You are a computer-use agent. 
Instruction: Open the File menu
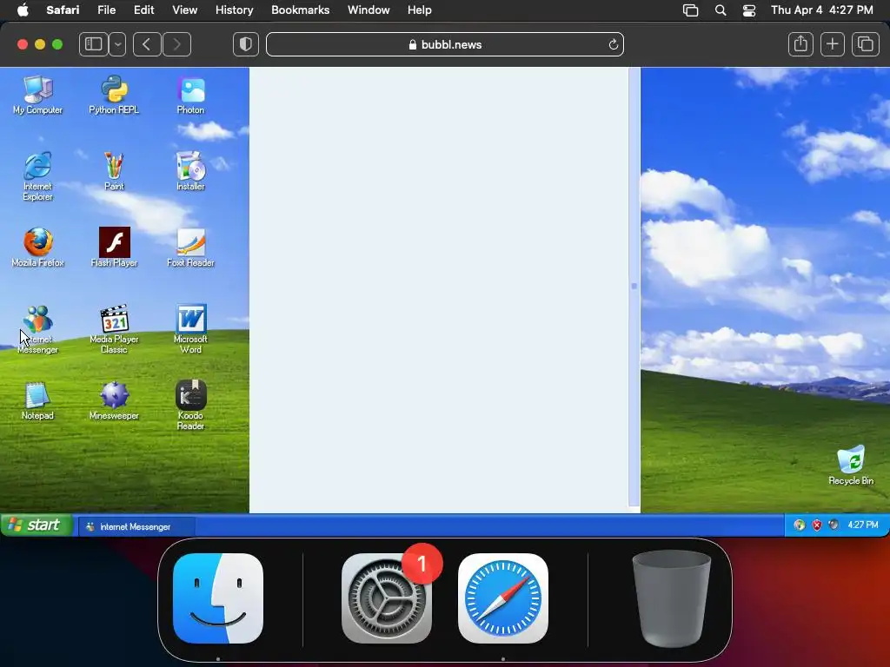coord(106,10)
